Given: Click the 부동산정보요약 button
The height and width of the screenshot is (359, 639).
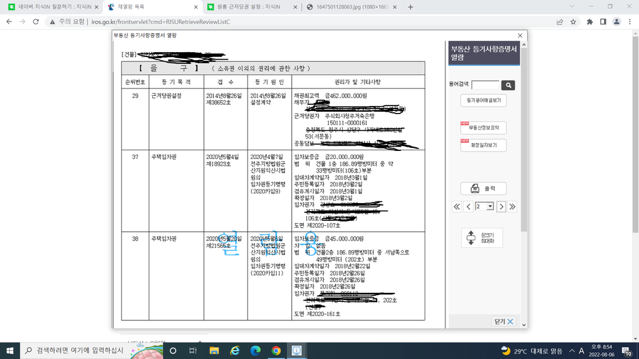Looking at the screenshot, I should (x=484, y=128).
